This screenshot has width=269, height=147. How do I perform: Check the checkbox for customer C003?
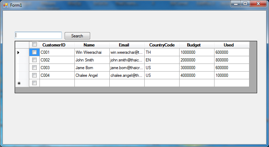(x=34, y=68)
